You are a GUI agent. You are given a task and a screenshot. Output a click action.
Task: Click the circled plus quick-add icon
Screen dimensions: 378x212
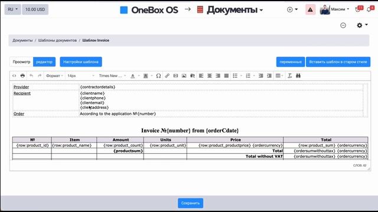coord(290,9)
